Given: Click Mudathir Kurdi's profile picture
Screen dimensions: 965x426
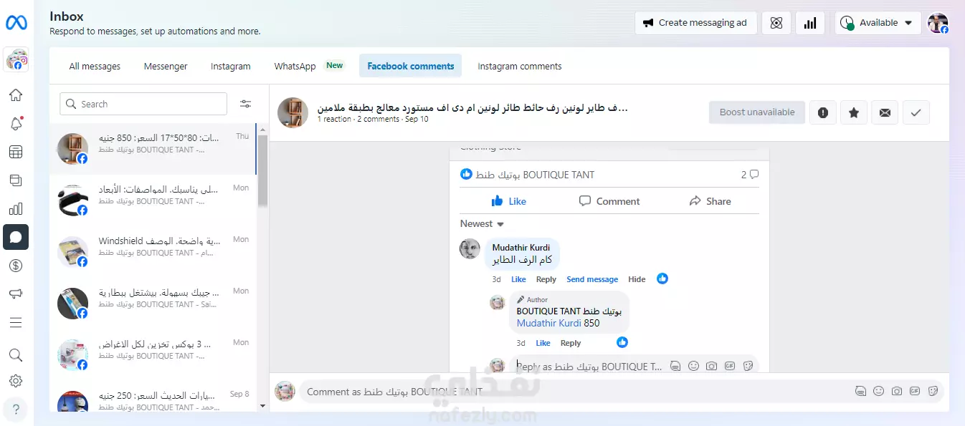Looking at the screenshot, I should point(470,248).
